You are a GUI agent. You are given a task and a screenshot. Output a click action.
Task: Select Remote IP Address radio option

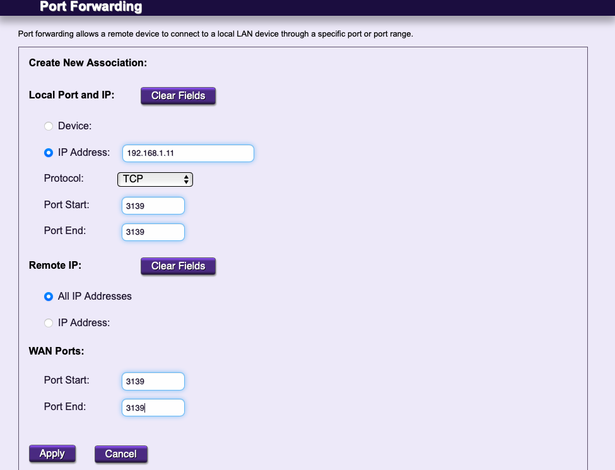(x=49, y=323)
